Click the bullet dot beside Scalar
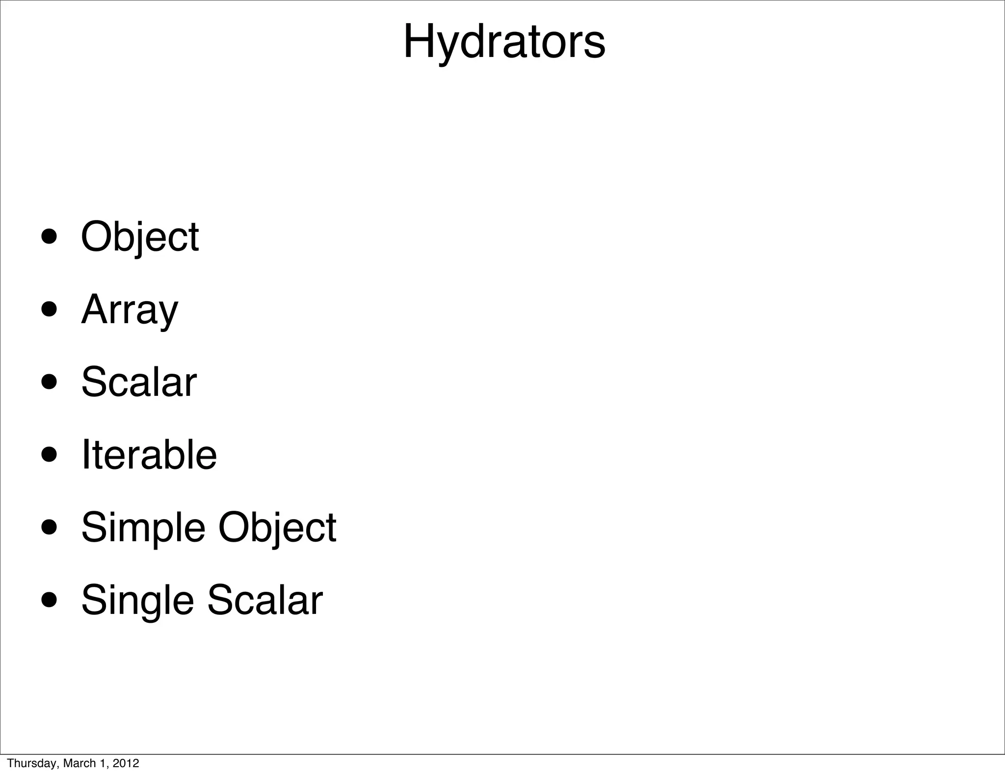The width and height of the screenshot is (1005, 774). pos(50,383)
